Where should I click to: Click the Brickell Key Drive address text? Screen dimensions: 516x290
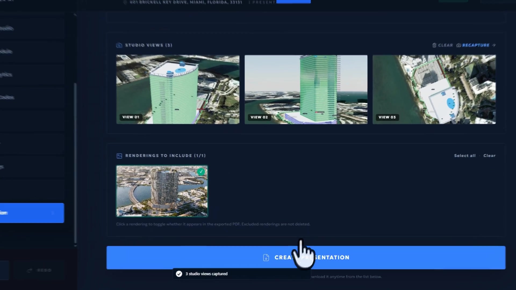[x=186, y=2]
